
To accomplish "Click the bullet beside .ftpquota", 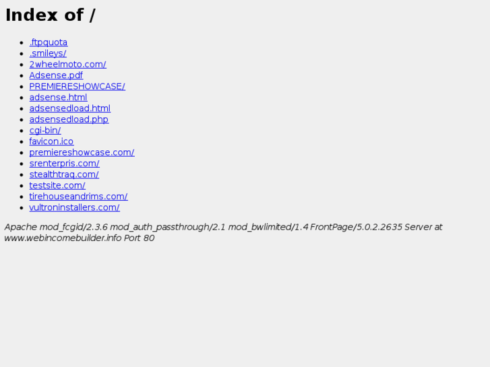I will [x=22, y=42].
